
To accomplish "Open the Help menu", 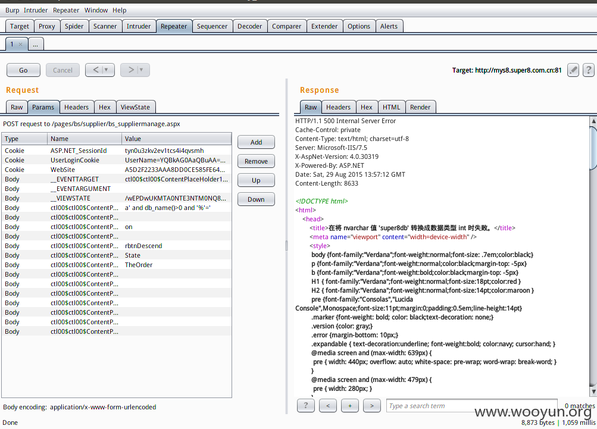I will tap(119, 10).
